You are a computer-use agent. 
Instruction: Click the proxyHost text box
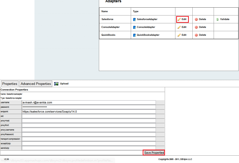(89, 121)
